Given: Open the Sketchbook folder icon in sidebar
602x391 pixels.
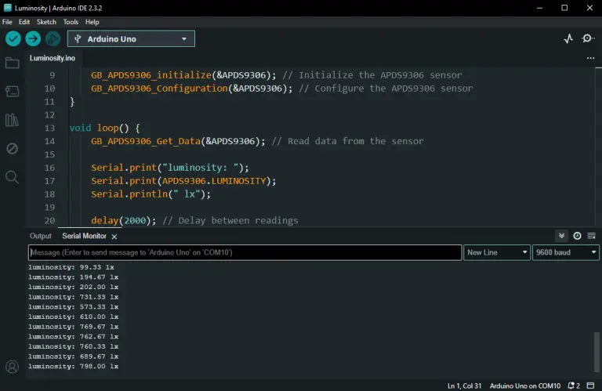Looking at the screenshot, I should pos(13,63).
